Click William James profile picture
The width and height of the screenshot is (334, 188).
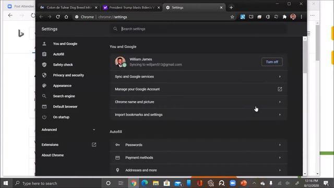tap(120, 62)
